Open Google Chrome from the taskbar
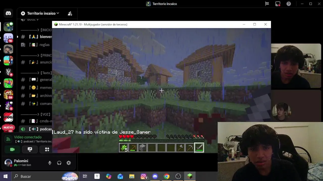 (x=167, y=176)
